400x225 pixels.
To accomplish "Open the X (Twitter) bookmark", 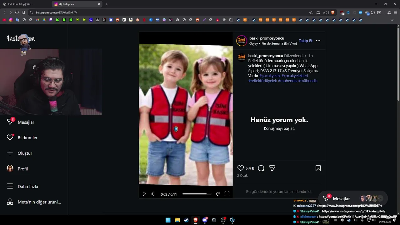I will tap(104, 20).
